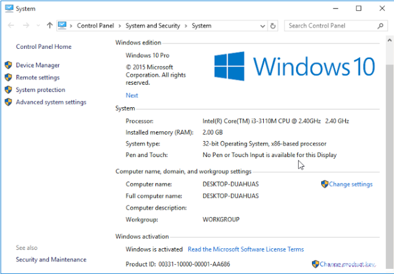The width and height of the screenshot is (394, 274).
Task: Click the Windows is activated text
Action: click(154, 249)
